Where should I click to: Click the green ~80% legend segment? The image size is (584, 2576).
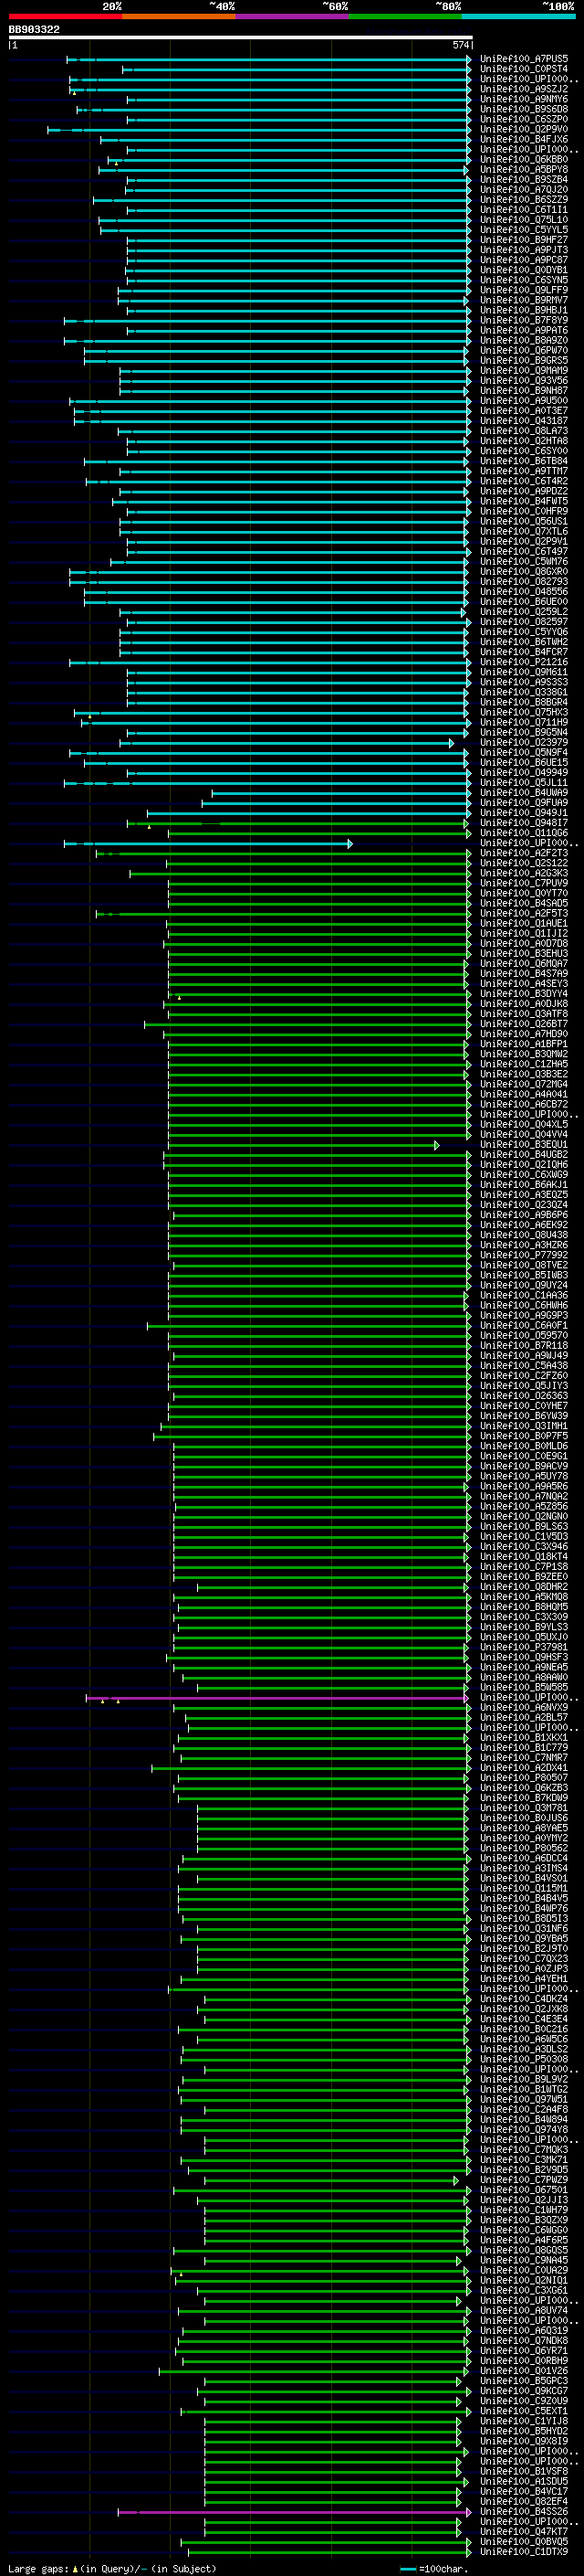click(x=405, y=16)
